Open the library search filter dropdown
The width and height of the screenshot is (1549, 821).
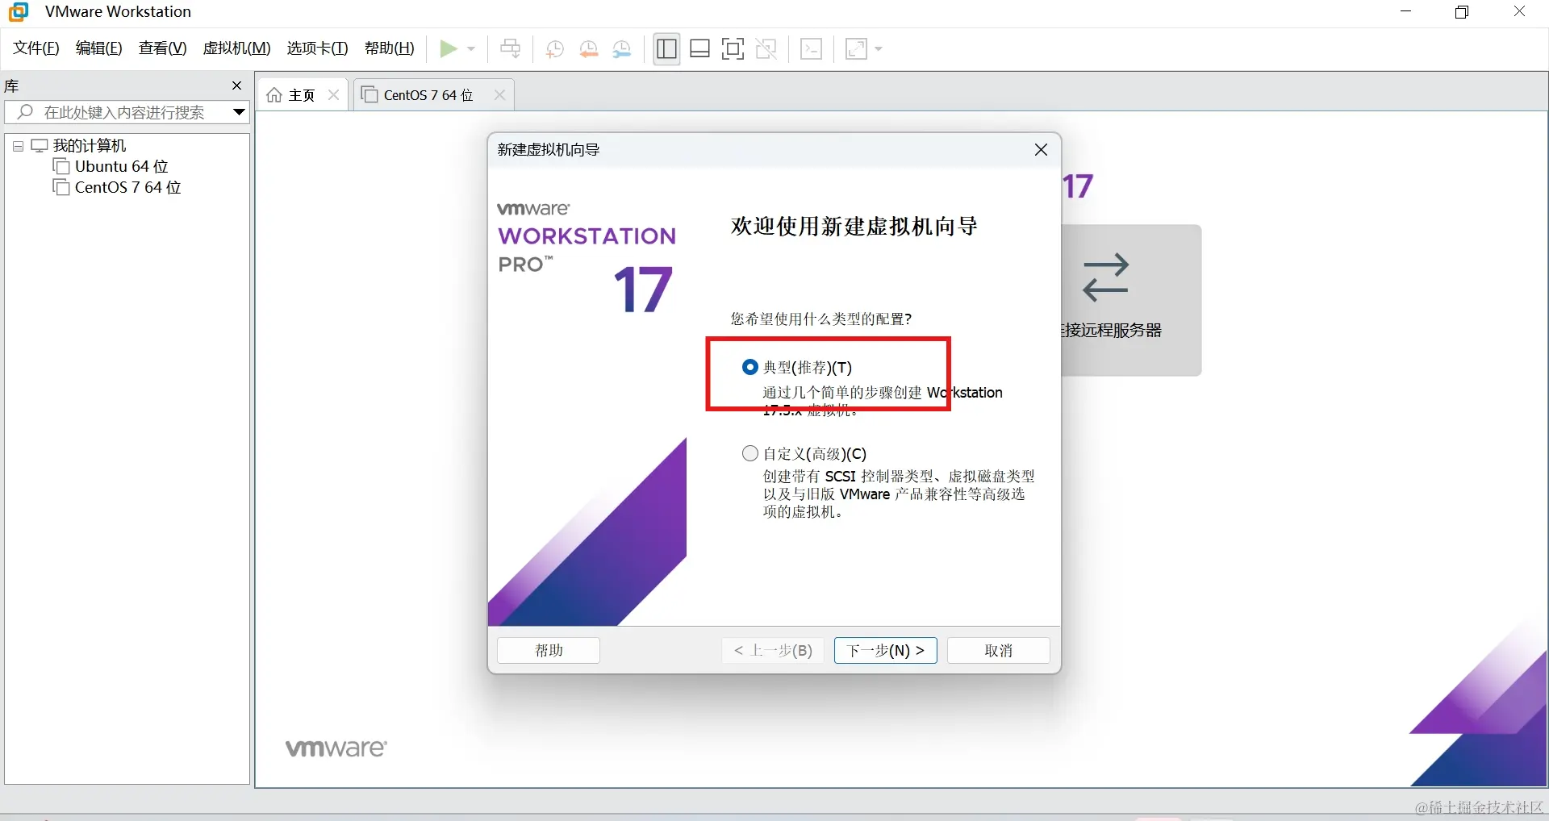239,112
